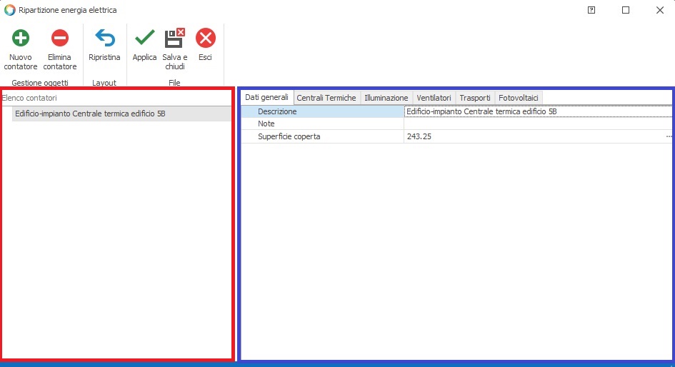Click the empty Note value field
675x367 pixels.
(536, 124)
